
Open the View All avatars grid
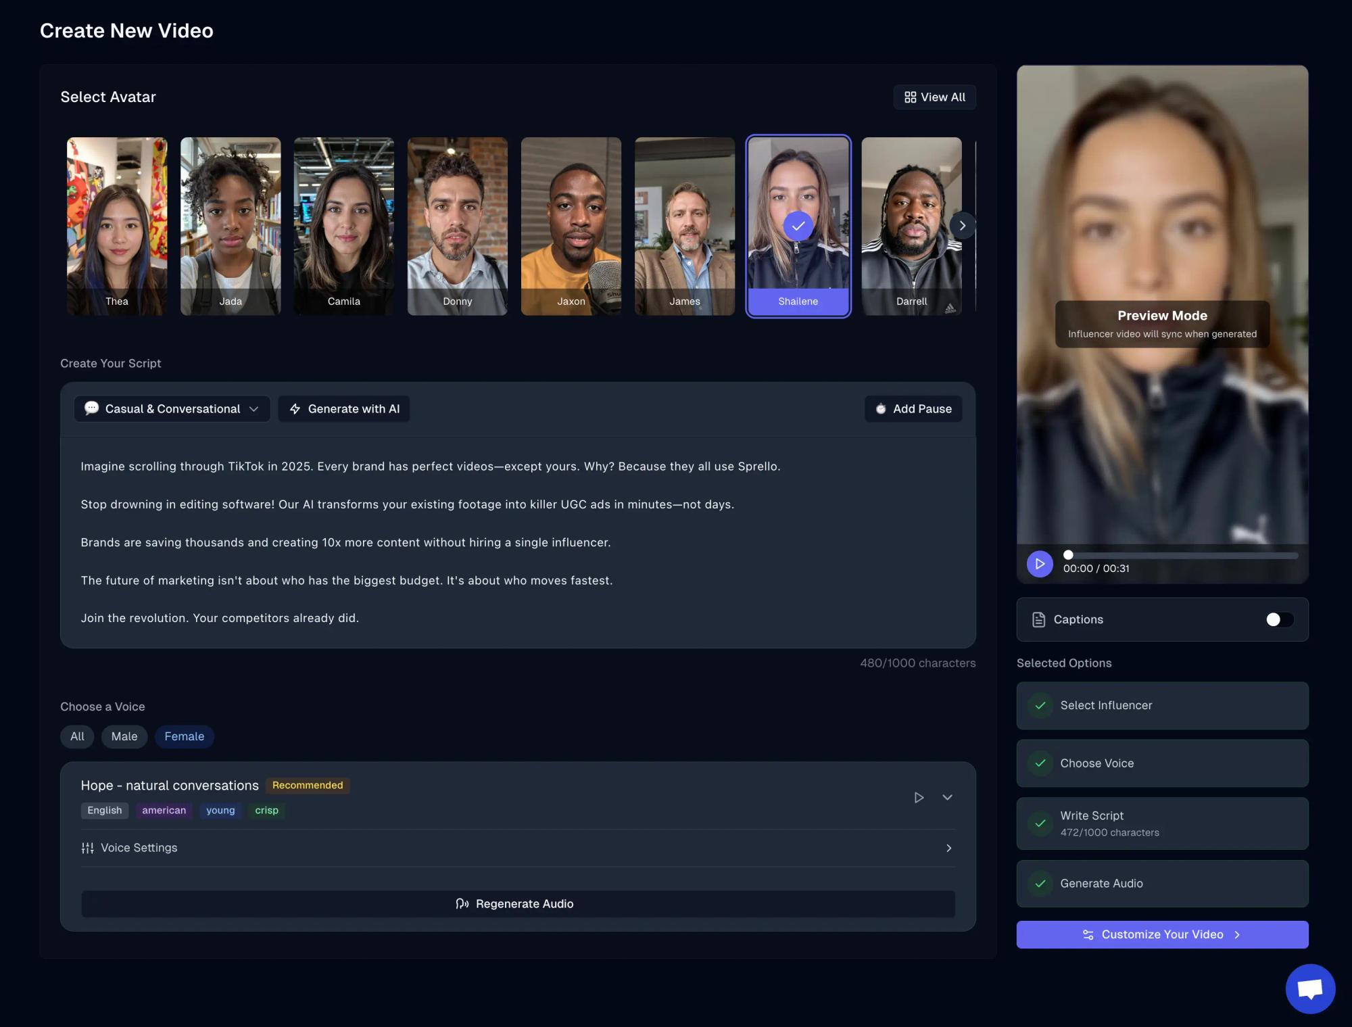(x=935, y=97)
